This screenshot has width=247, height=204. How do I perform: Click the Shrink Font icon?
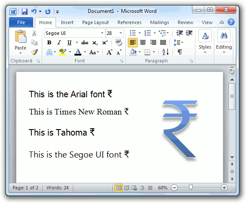[119, 52]
